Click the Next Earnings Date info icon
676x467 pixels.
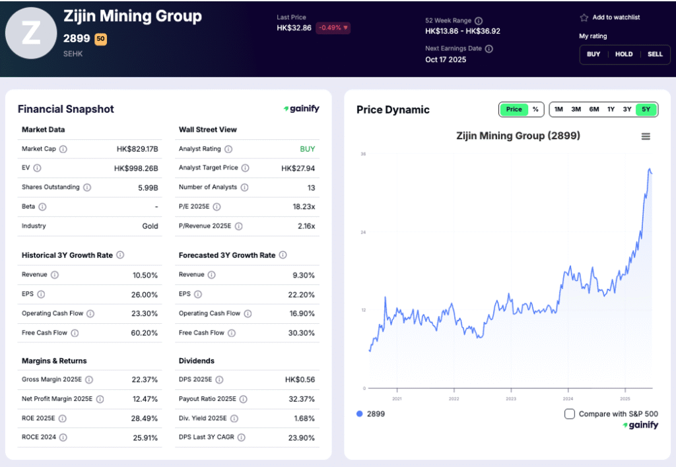coord(489,48)
